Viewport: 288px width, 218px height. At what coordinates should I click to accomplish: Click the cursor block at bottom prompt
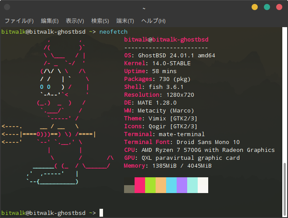(101, 213)
